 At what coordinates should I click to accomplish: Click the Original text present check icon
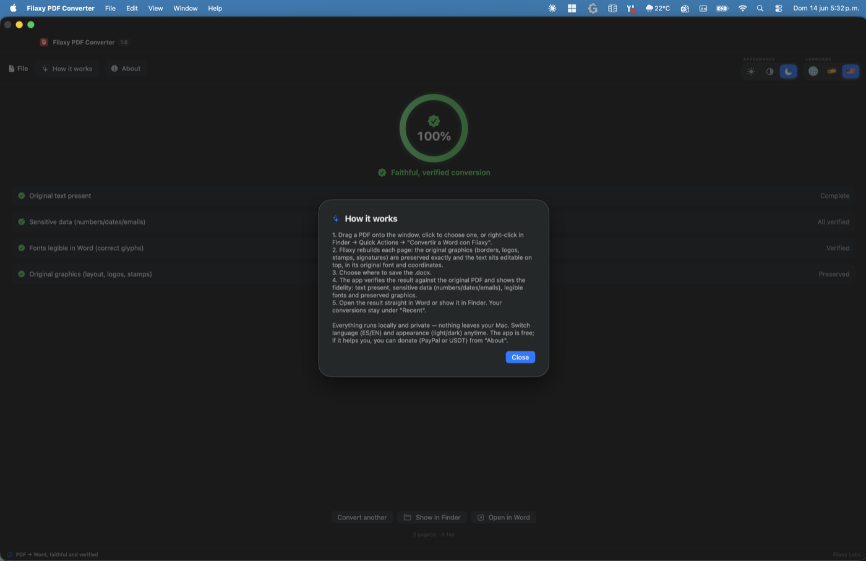click(22, 195)
